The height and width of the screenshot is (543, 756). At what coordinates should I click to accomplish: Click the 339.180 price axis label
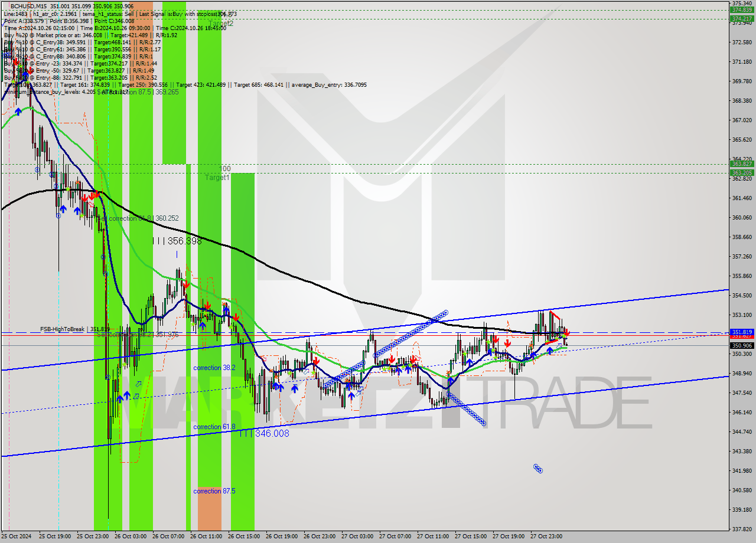742,509
